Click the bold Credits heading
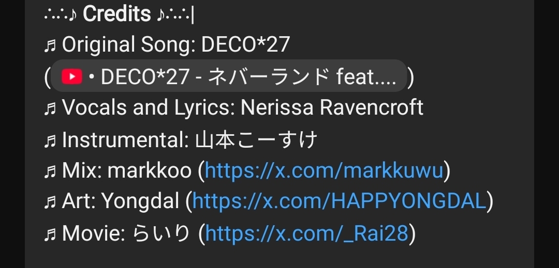This screenshot has height=268, width=559. tap(117, 14)
